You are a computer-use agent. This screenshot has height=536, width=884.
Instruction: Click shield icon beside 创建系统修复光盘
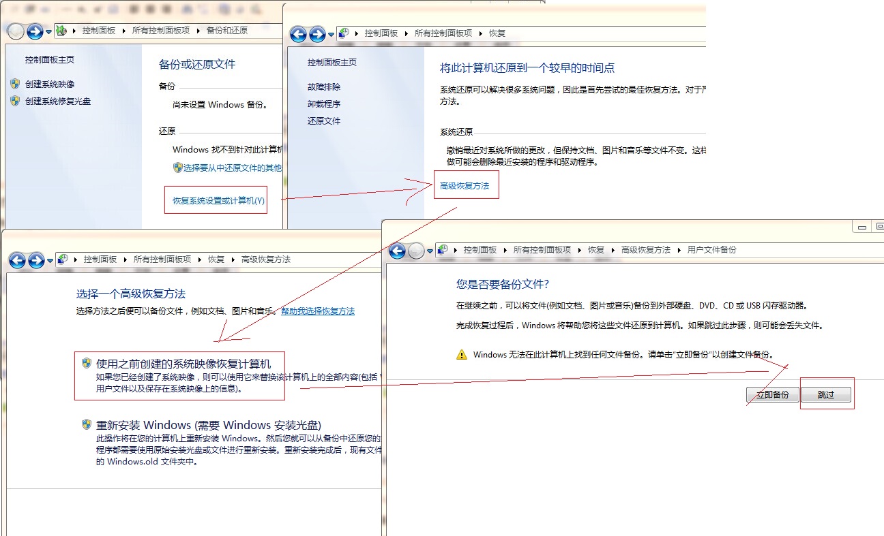15,101
